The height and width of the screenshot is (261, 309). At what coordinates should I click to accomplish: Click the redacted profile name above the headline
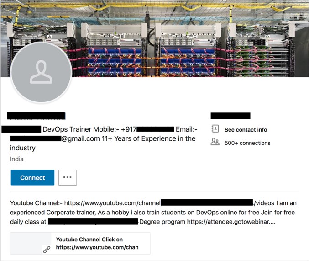click(x=36, y=116)
